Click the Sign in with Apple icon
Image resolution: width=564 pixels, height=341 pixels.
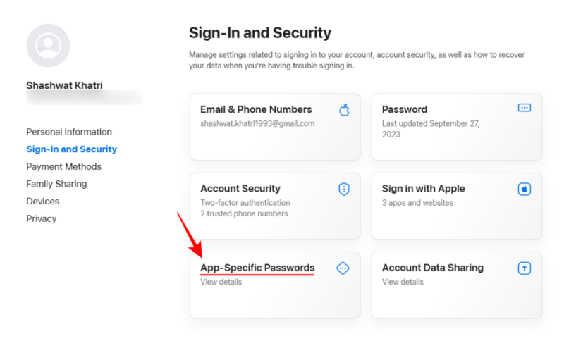(524, 189)
